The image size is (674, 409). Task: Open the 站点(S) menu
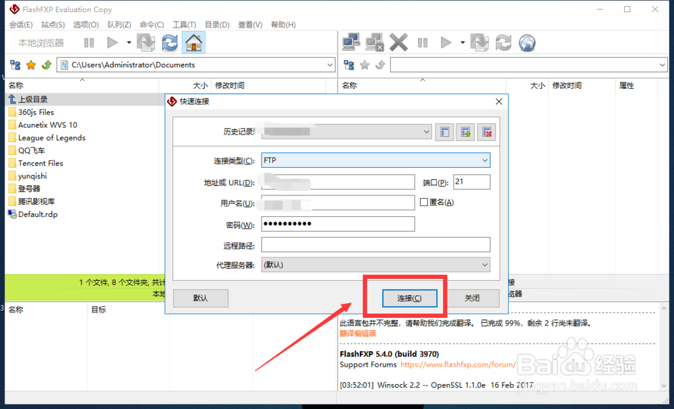point(53,24)
